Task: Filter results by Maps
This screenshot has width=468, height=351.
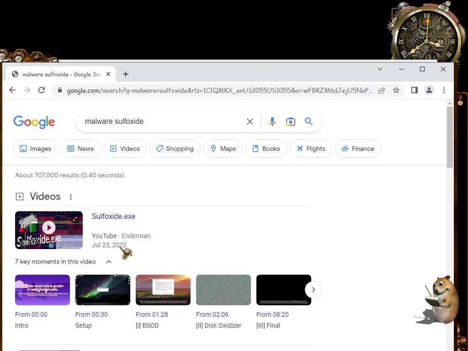Action: 223,149
